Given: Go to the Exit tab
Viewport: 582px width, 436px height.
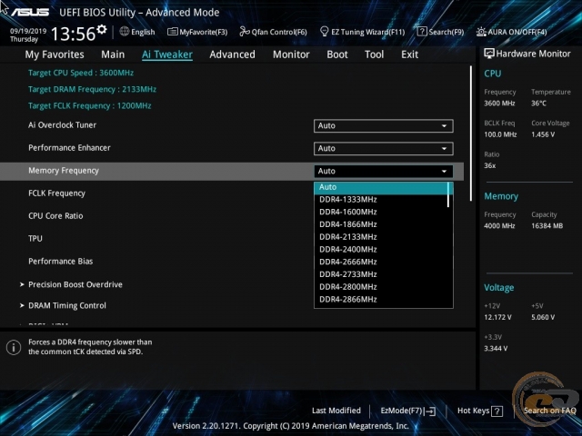Looking at the screenshot, I should [409, 54].
